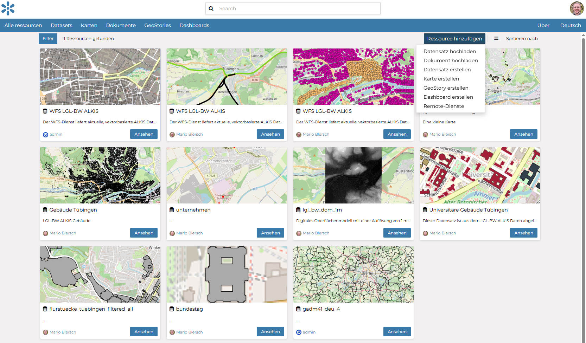
Task: Select Datensatz hochladen from the menu
Action: pyautogui.click(x=450, y=51)
